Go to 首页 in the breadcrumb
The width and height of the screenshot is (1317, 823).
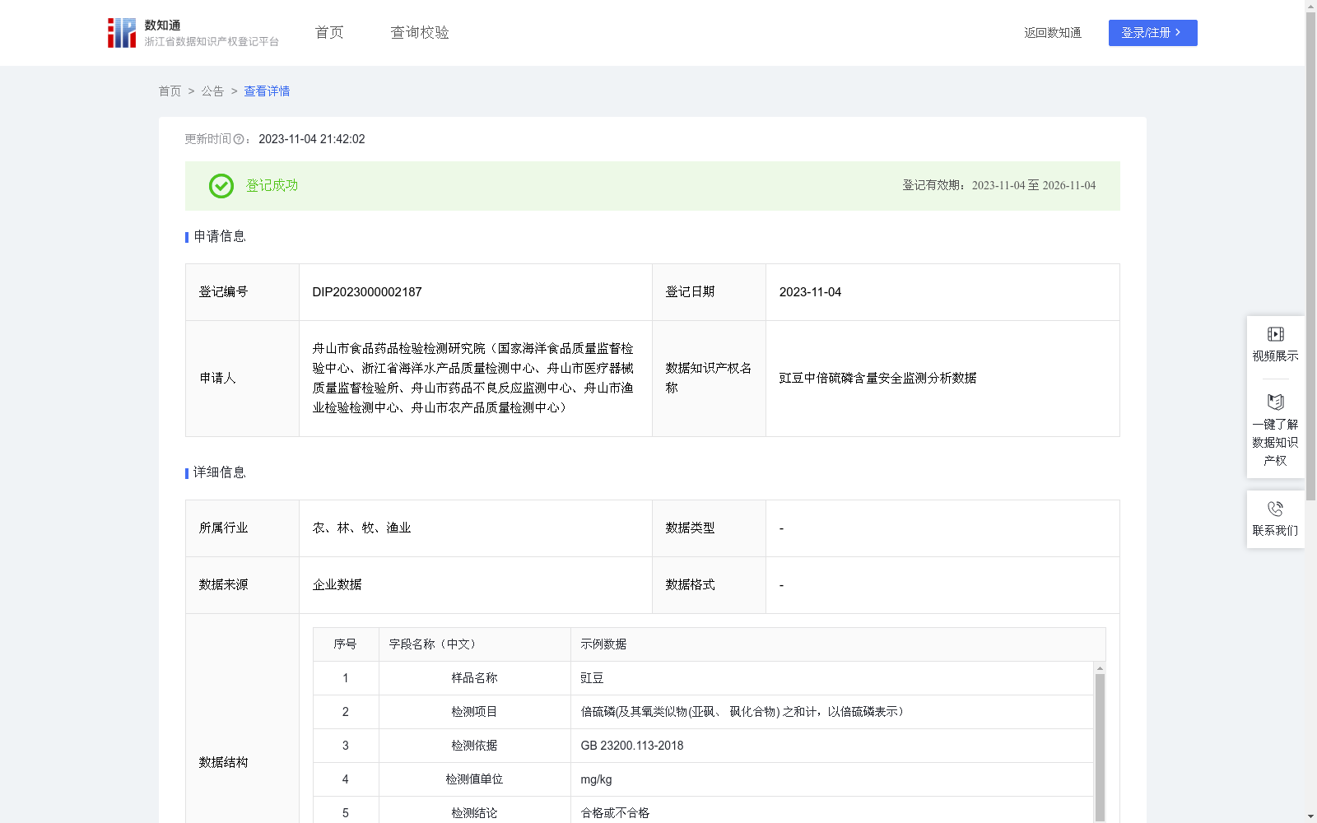(170, 91)
